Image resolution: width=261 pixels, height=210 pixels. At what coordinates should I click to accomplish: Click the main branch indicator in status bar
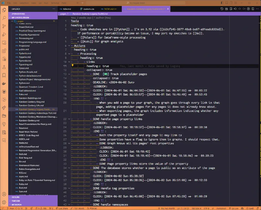point(11,208)
